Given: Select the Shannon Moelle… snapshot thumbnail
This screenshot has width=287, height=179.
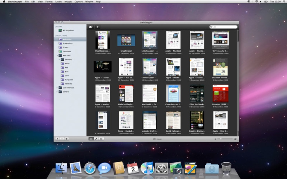Looking at the screenshot, I should (x=220, y=67).
